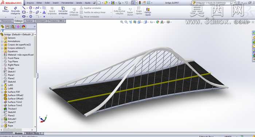Open Circle tool dropdown arrow
This screenshot has width=255, height=137.
34,8
